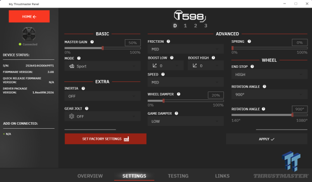The height and width of the screenshot is (182, 312).
Task: Expand the Gear Jolt dropdown
Action: click(103, 117)
